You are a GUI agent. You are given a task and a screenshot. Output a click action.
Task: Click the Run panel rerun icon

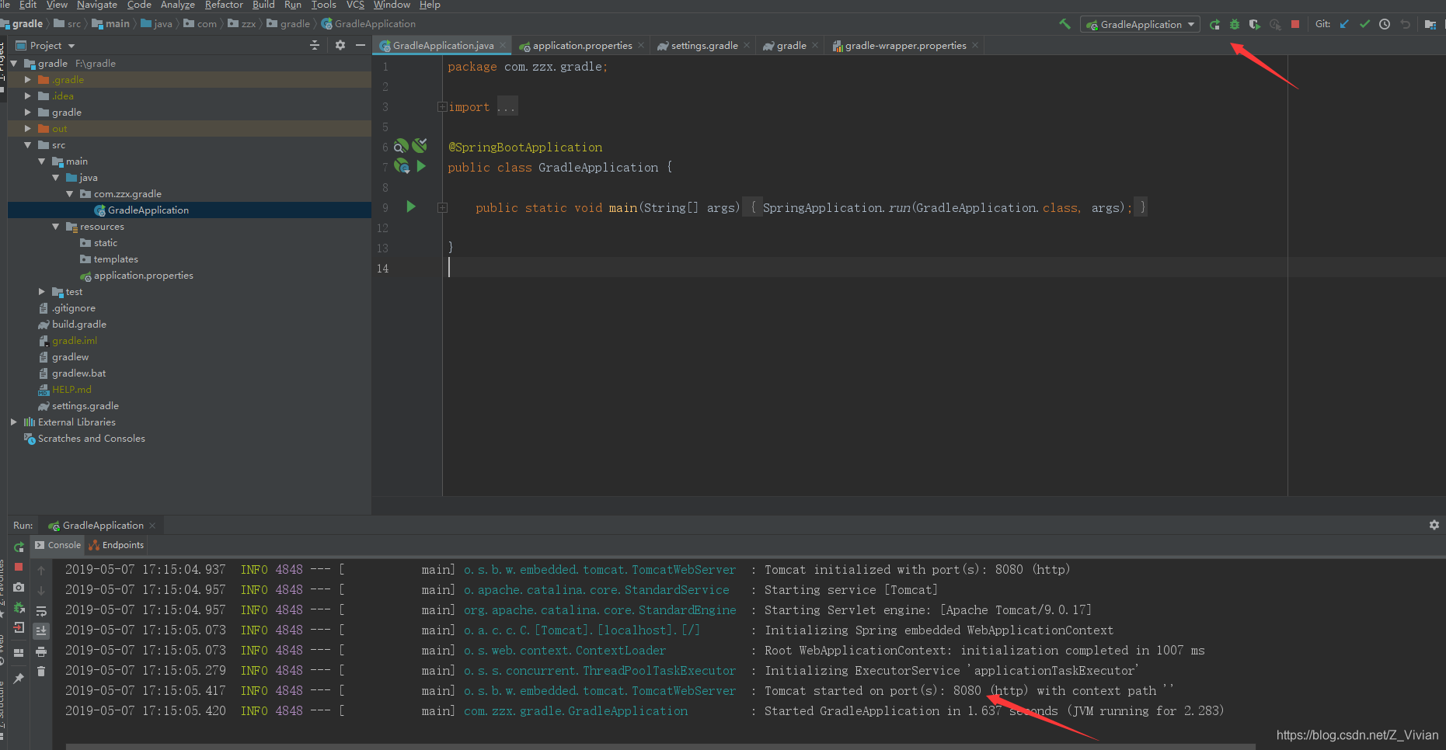point(19,547)
